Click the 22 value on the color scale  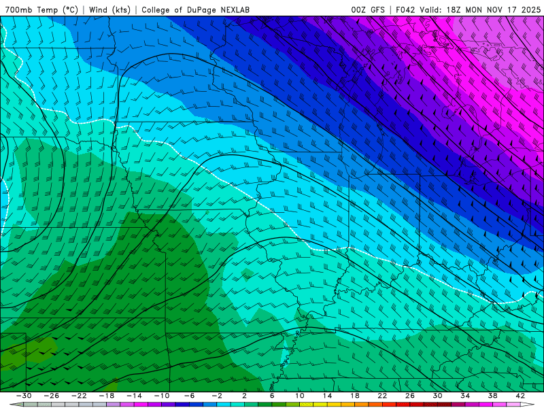382,396
